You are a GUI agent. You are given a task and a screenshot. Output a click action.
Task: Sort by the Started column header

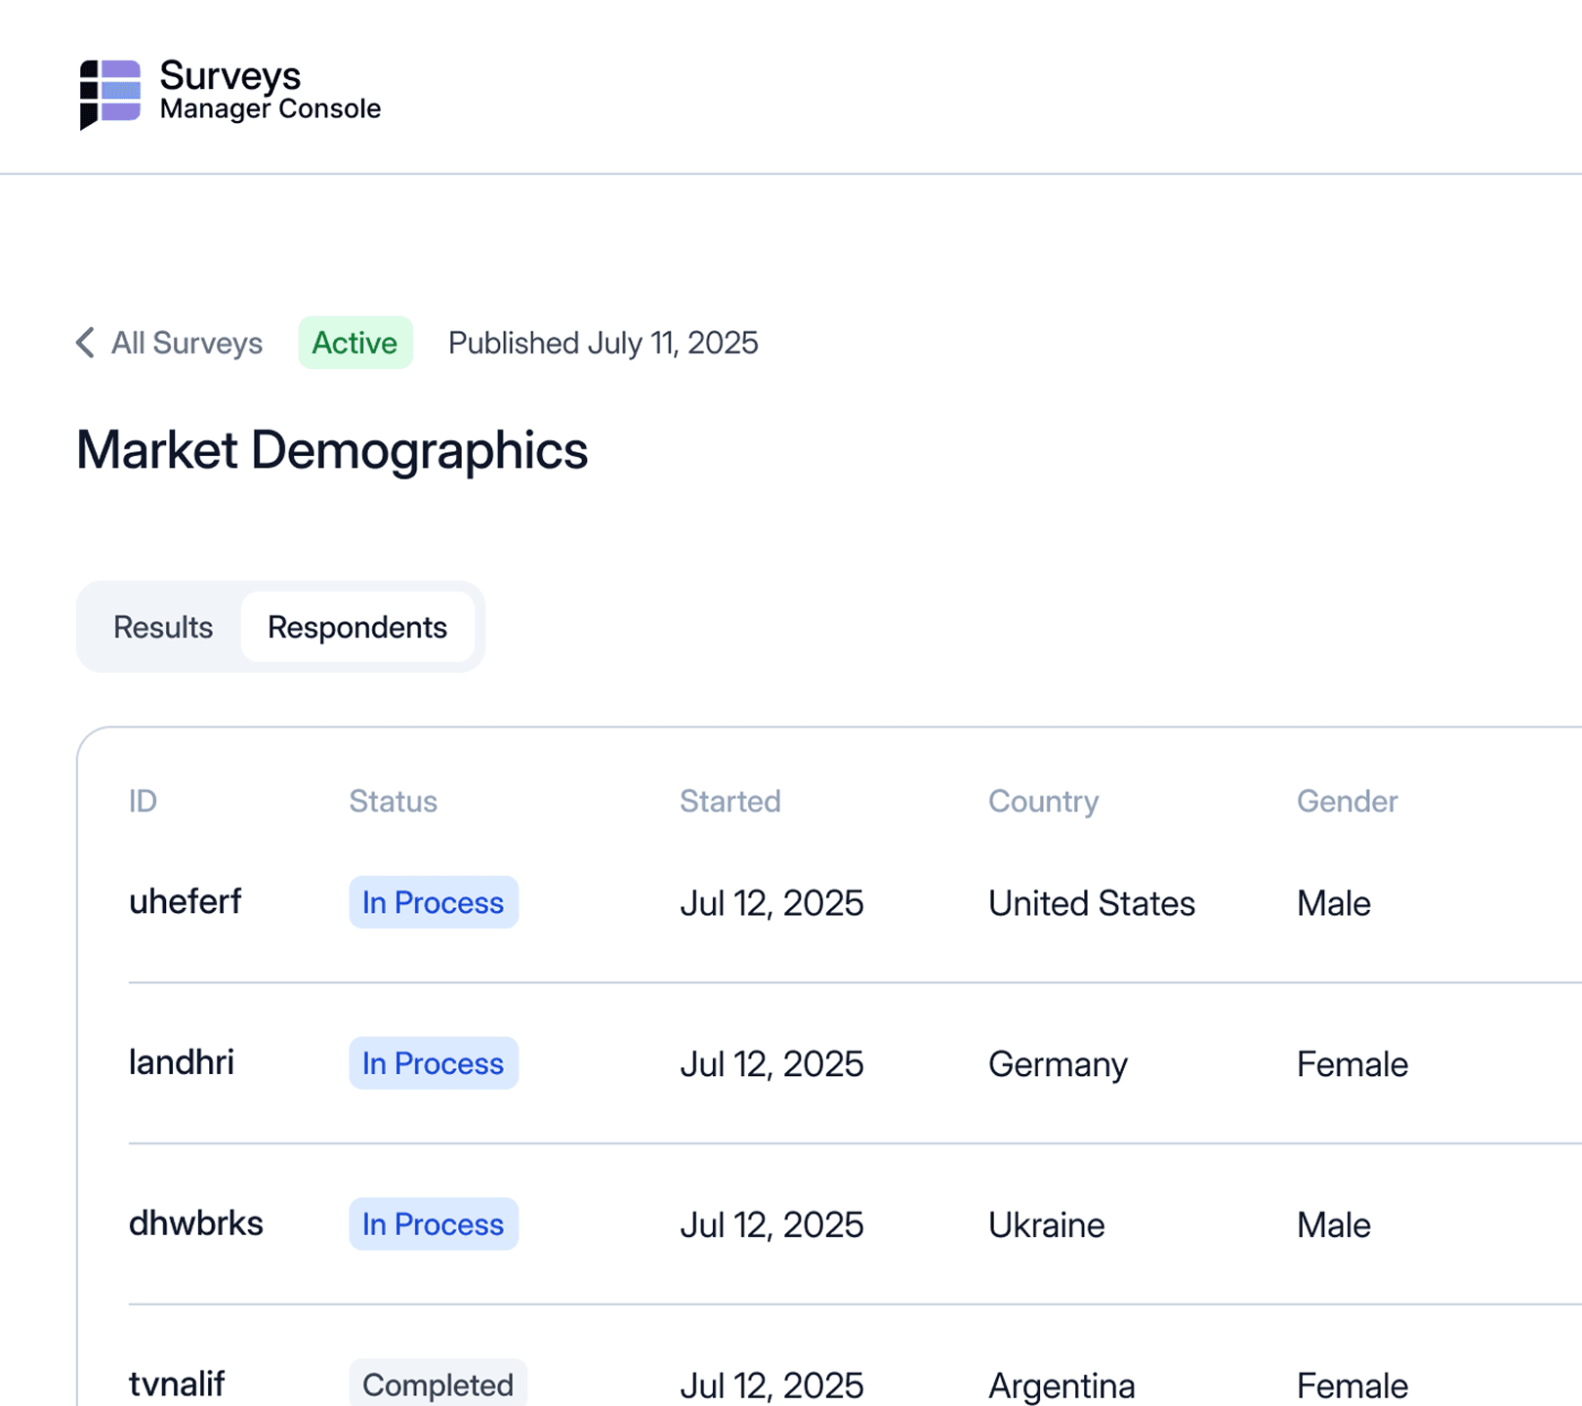[729, 801]
